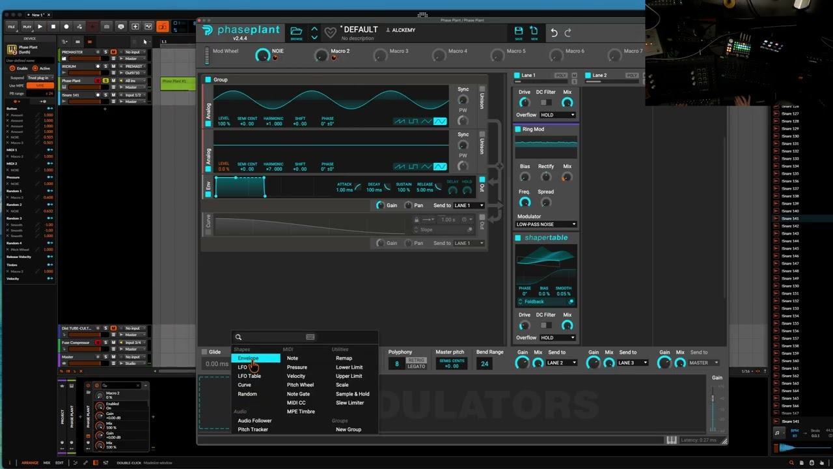Switch to the ARRANGE view at bottom

tap(30, 463)
